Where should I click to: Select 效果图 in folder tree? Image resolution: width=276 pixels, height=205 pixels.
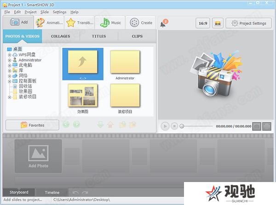(25, 91)
